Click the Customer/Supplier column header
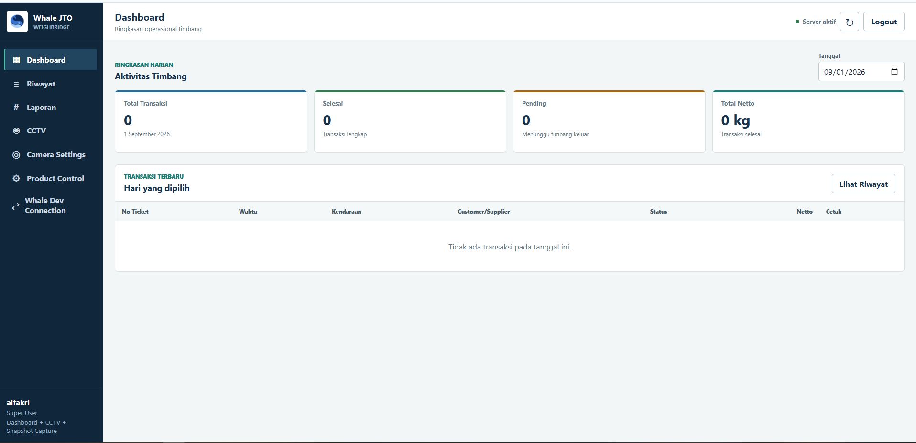 click(484, 211)
